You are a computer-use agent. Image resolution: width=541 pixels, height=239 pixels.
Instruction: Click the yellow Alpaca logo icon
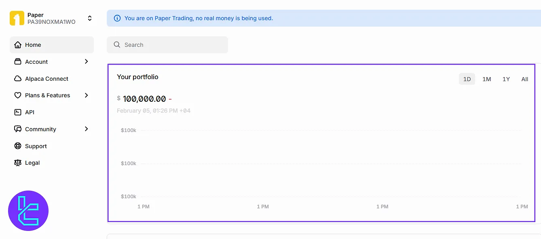[17, 19]
